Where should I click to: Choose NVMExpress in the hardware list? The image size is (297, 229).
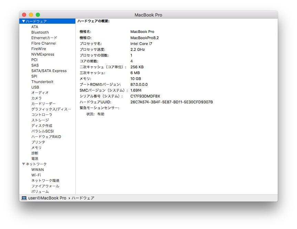(x=43, y=54)
